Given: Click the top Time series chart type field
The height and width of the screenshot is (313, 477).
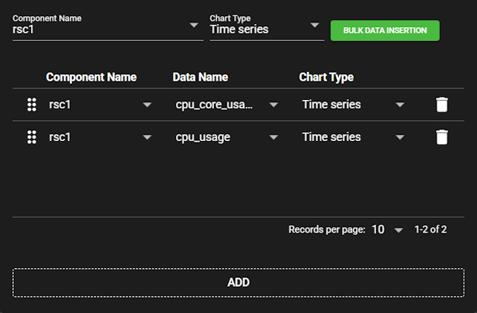Looking at the screenshot, I should [x=256, y=29].
